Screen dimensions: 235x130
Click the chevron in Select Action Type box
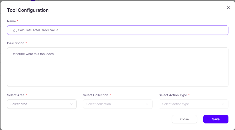coord(223,104)
